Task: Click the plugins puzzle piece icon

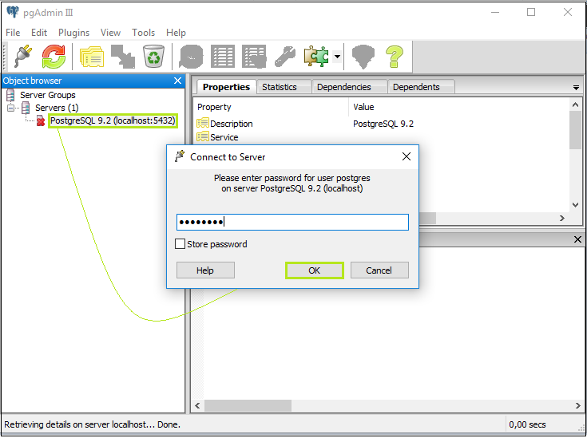Action: [316, 57]
